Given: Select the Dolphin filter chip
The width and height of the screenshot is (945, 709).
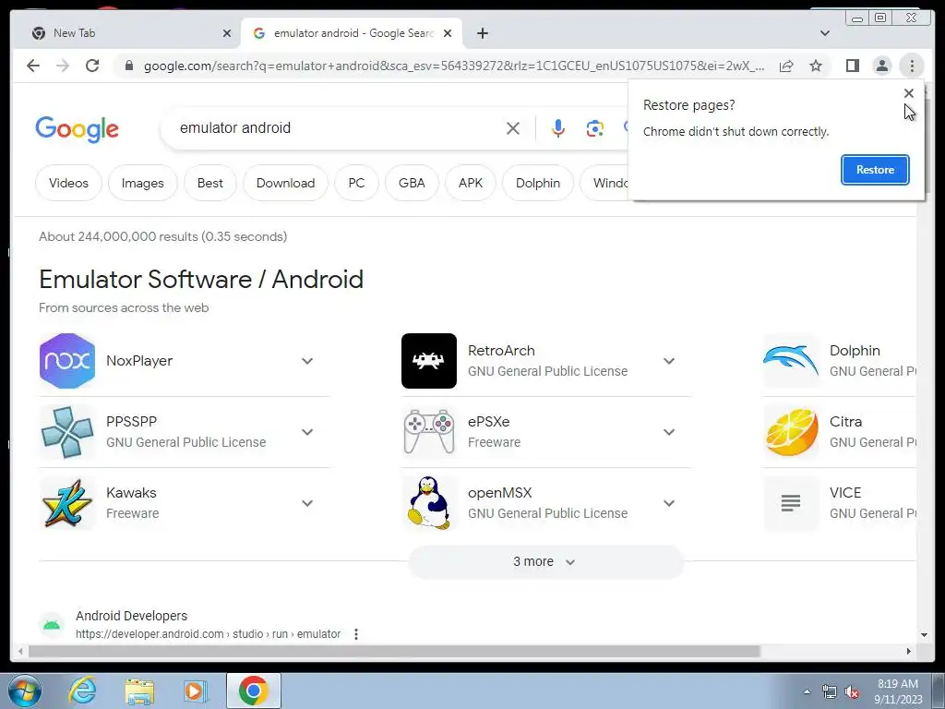Looking at the screenshot, I should pos(538,183).
